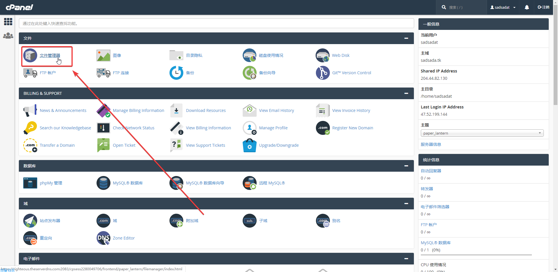
Task: Collapse the BILLING & SUPPORT section
Action: pyautogui.click(x=406, y=93)
